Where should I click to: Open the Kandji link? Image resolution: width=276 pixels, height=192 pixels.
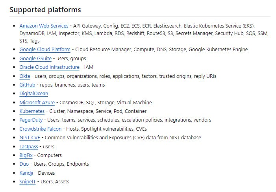click(x=26, y=173)
